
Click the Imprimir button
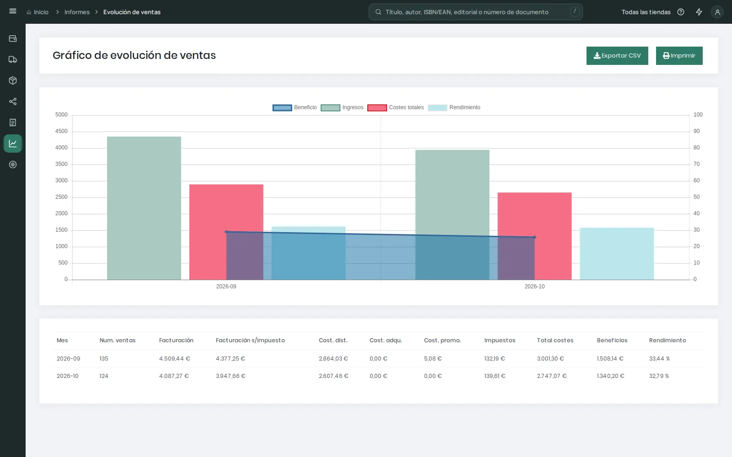pyautogui.click(x=679, y=56)
